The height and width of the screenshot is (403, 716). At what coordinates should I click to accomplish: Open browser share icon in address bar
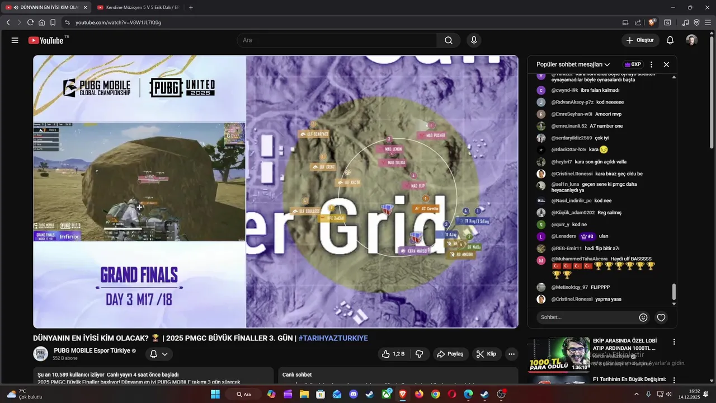click(638, 22)
